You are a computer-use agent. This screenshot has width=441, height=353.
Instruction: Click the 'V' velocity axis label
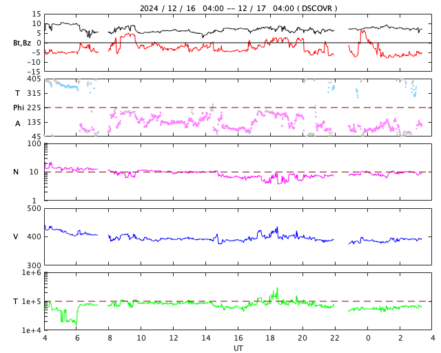[x=16, y=236]
